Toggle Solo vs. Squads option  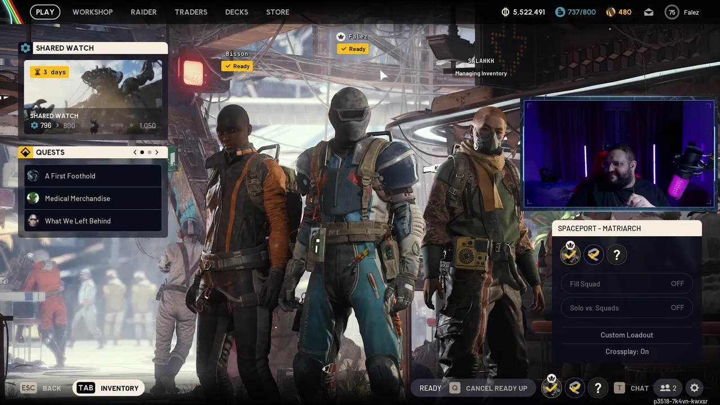627,308
